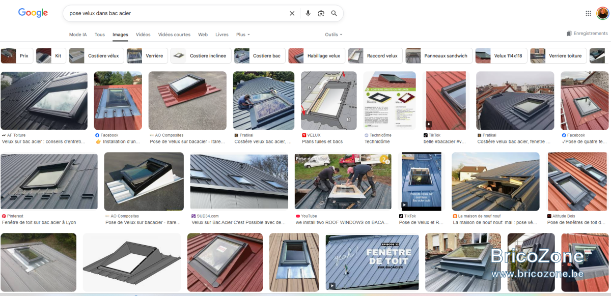Open Technidôme image result

tap(390, 101)
